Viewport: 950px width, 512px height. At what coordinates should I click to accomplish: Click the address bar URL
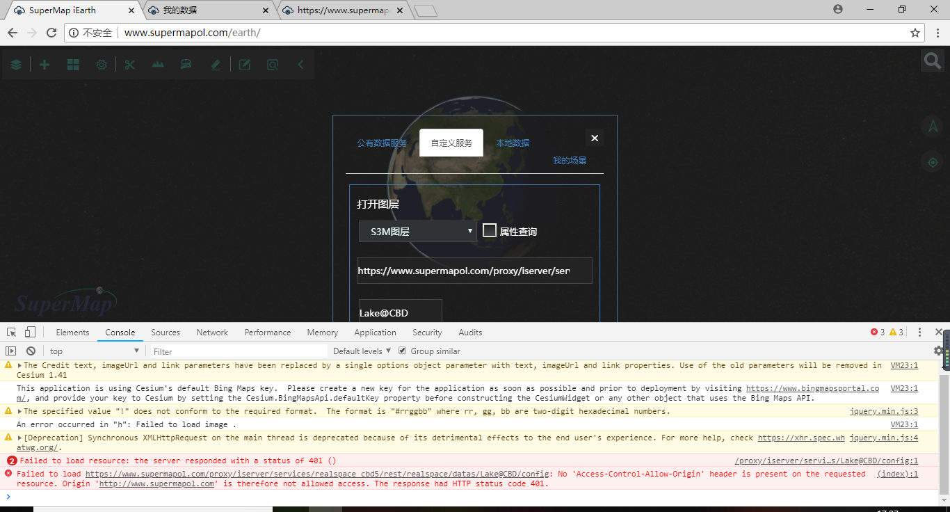click(x=192, y=33)
